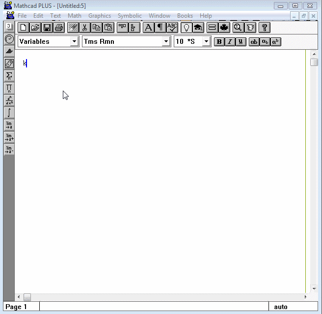322x314 pixels.
Task: Click the New Worksheet icon
Action: coord(23,28)
